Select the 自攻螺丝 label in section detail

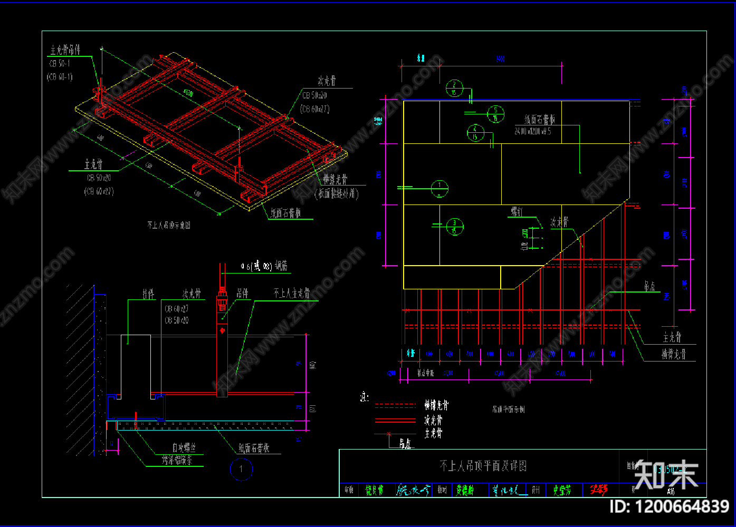point(183,448)
